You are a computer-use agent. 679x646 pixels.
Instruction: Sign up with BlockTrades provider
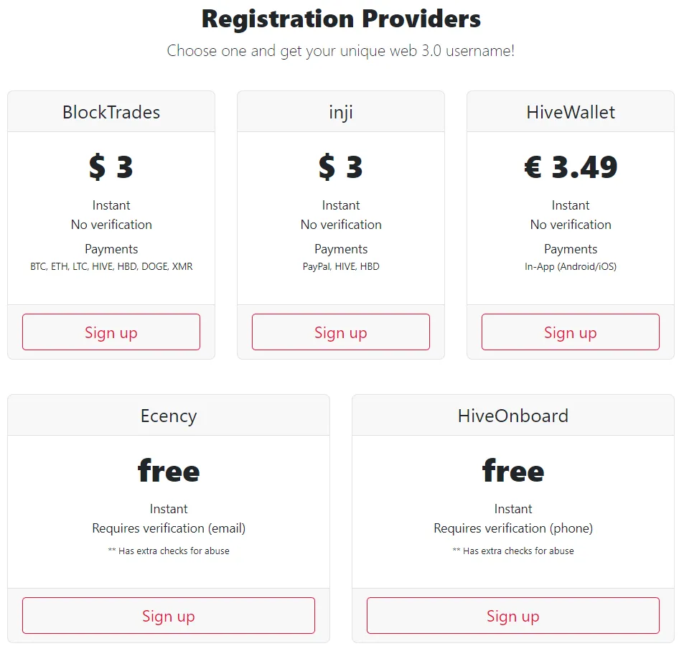(111, 332)
